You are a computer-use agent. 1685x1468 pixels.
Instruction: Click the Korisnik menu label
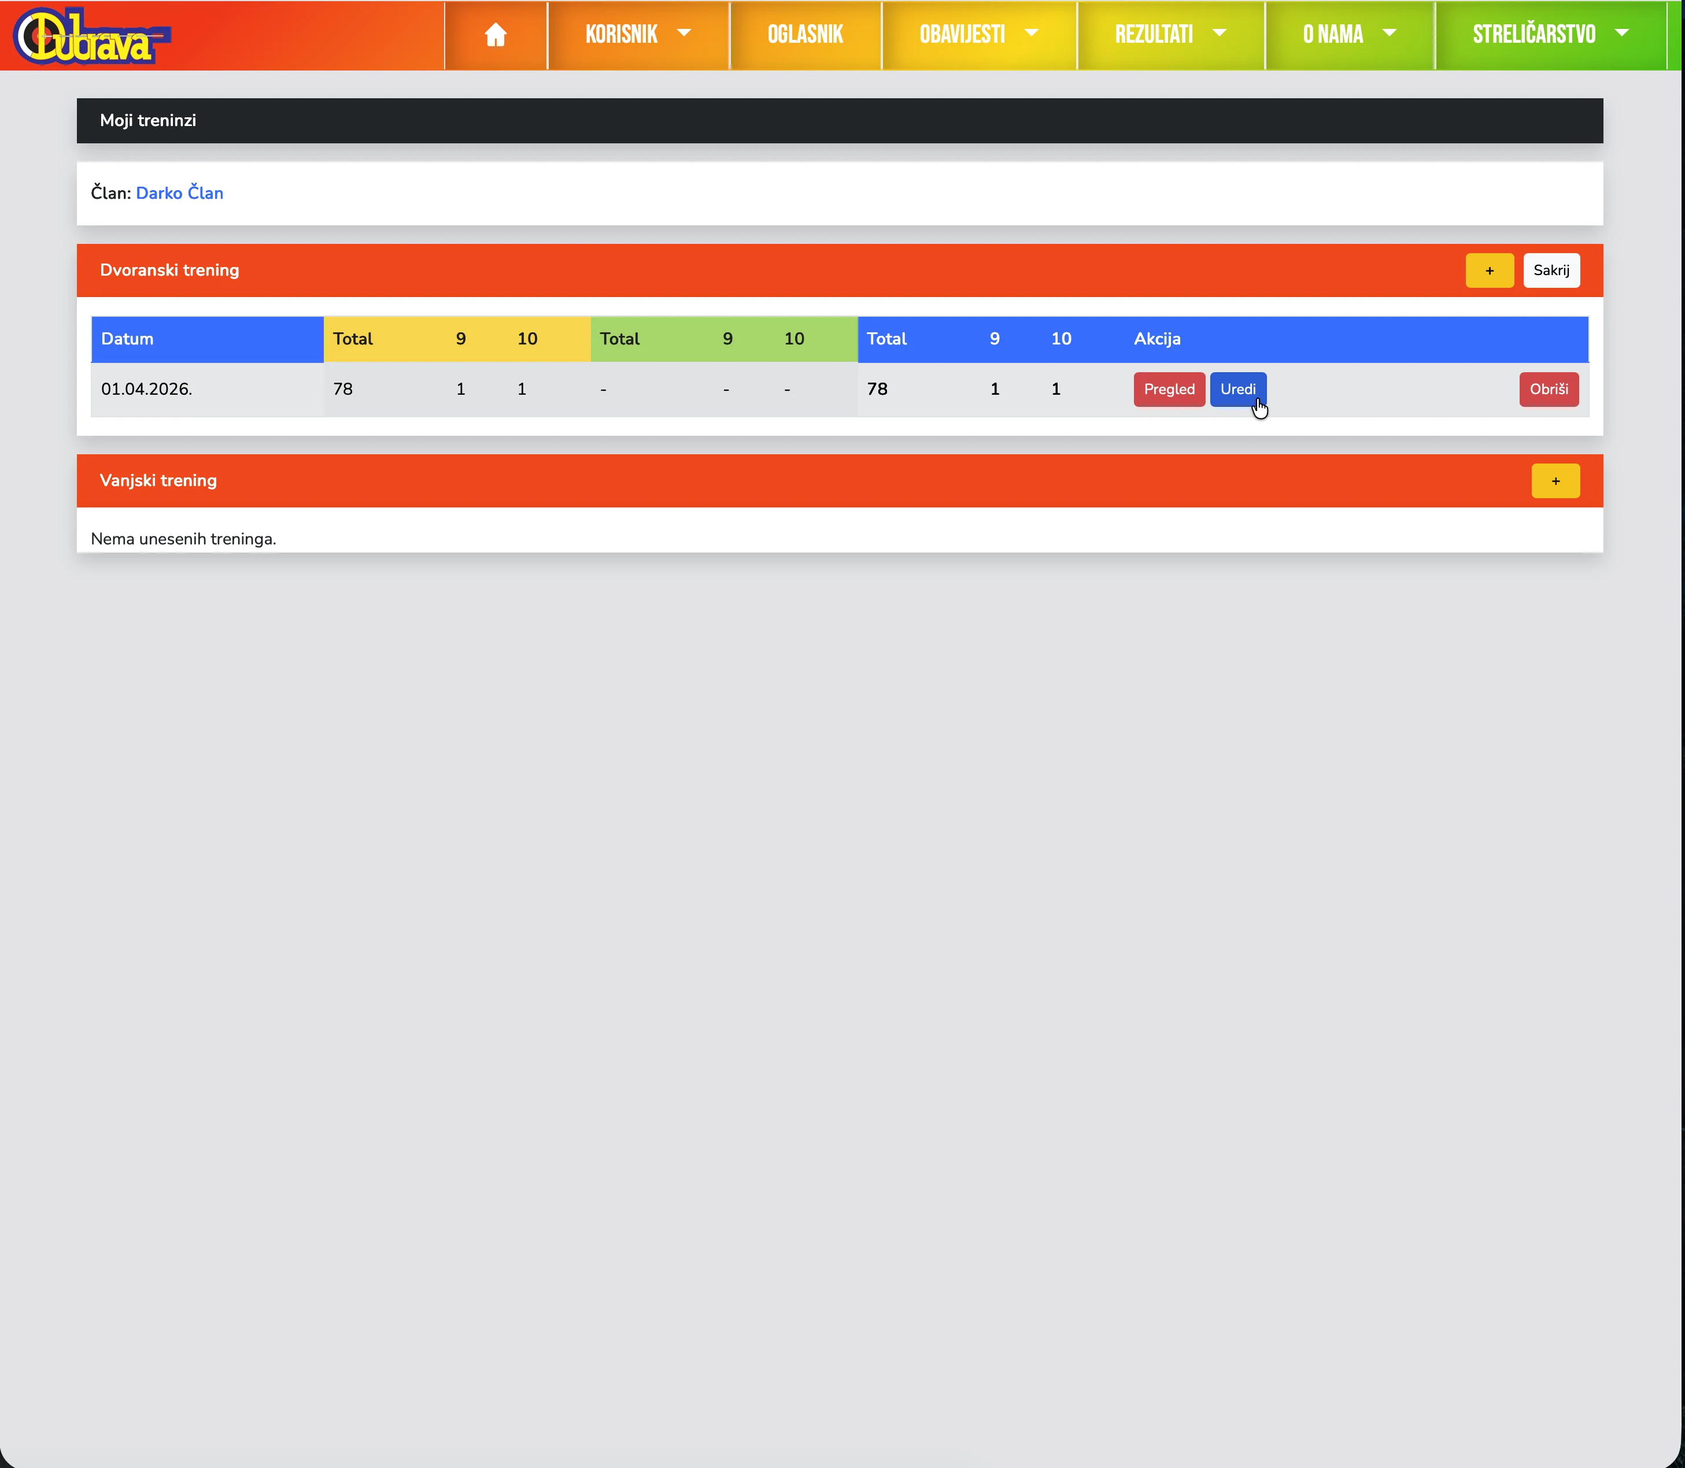(621, 35)
